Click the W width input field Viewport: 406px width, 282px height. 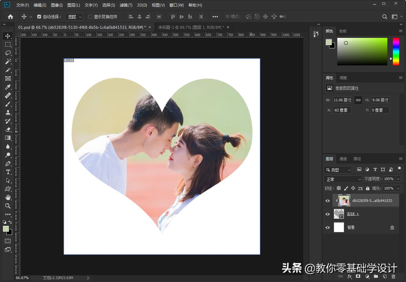pos(342,100)
